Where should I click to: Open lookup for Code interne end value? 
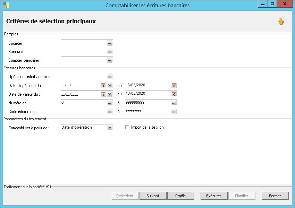pyautogui.click(x=174, y=112)
